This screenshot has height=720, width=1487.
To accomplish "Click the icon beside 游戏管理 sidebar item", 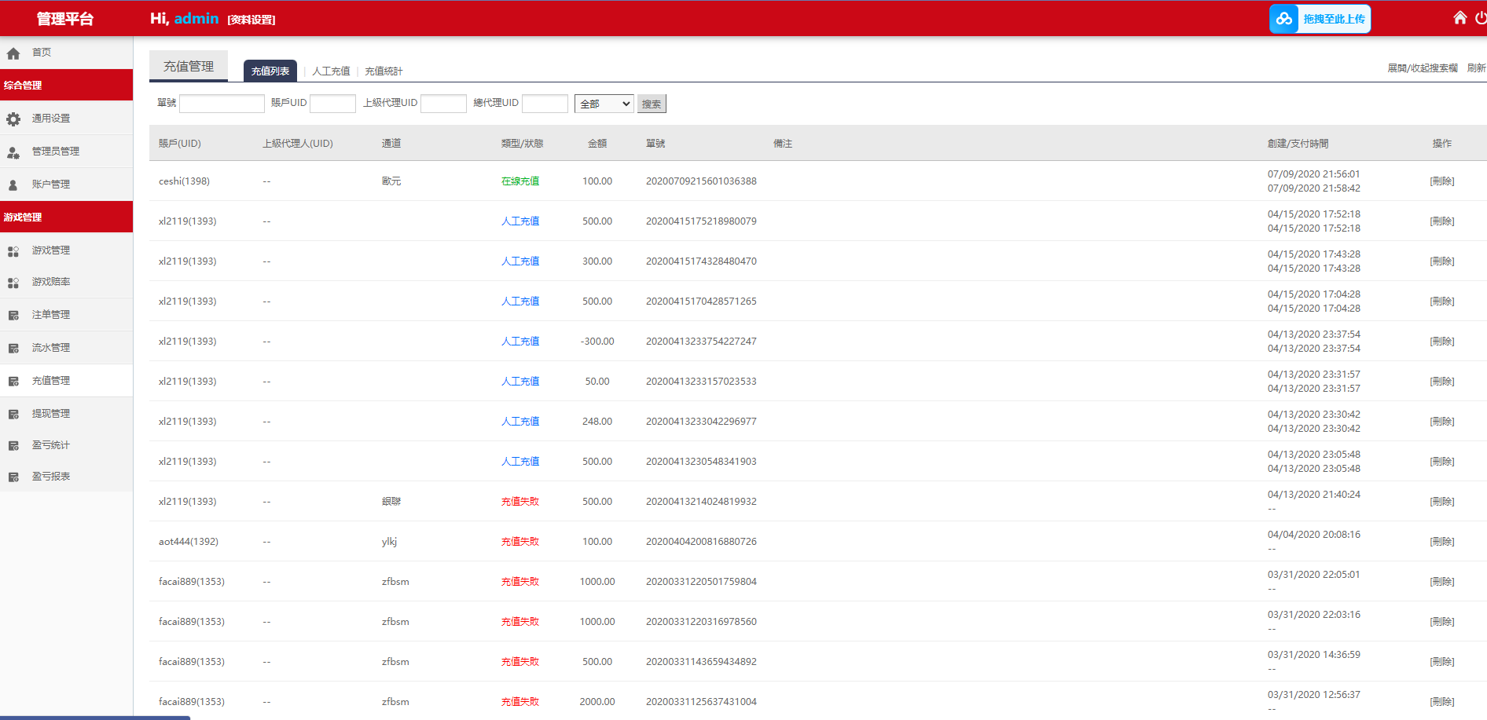I will (x=13, y=251).
